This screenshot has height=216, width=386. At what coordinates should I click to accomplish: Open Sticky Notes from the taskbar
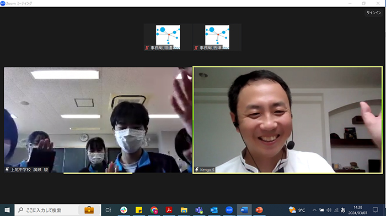[x=139, y=210]
